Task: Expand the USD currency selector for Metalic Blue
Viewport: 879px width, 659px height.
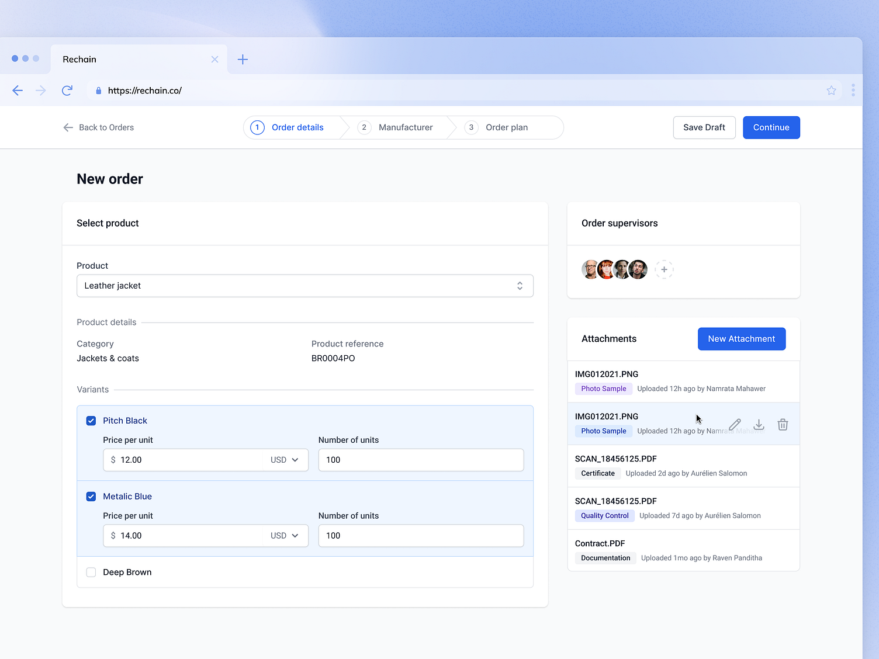Action: (x=285, y=535)
